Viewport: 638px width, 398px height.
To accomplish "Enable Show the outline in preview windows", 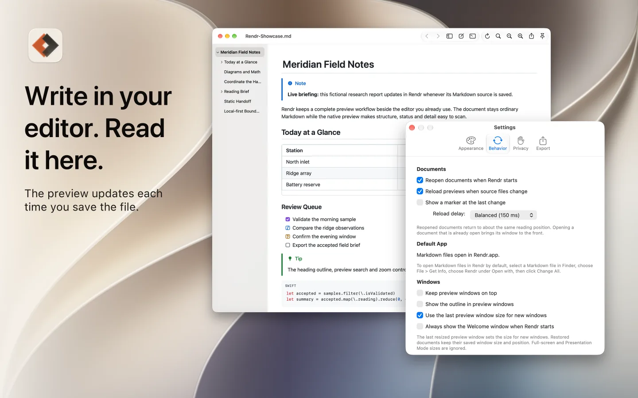I will [420, 304].
